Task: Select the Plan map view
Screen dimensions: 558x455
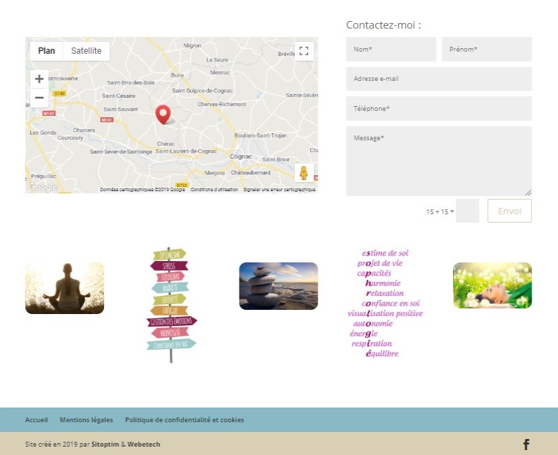Action: pos(47,51)
